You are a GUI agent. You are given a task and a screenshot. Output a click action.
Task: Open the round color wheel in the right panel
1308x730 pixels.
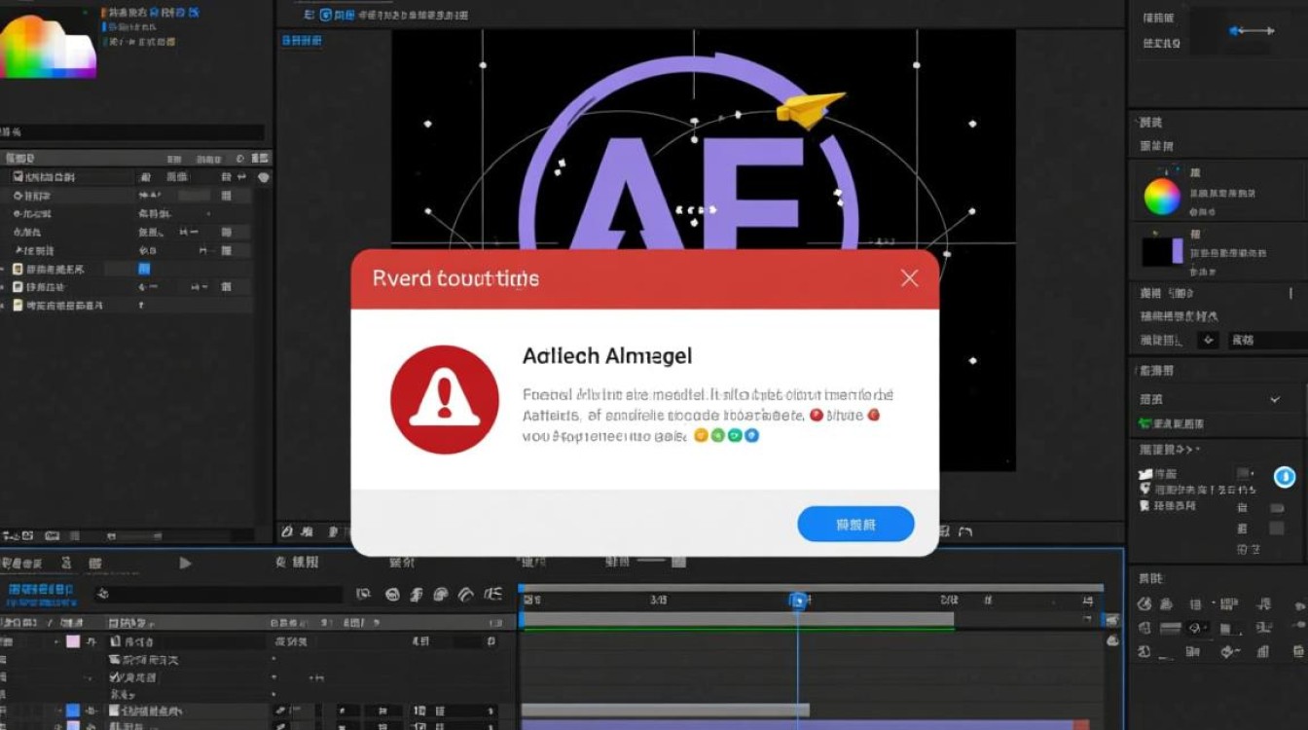pos(1161,197)
